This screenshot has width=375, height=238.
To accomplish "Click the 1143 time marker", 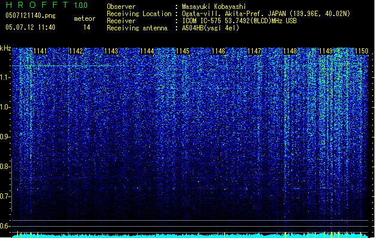I will coord(111,51).
